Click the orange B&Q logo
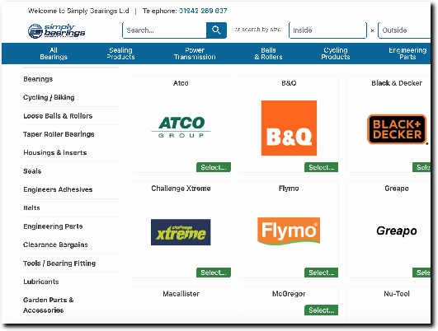The height and width of the screenshot is (331, 438). [289, 128]
